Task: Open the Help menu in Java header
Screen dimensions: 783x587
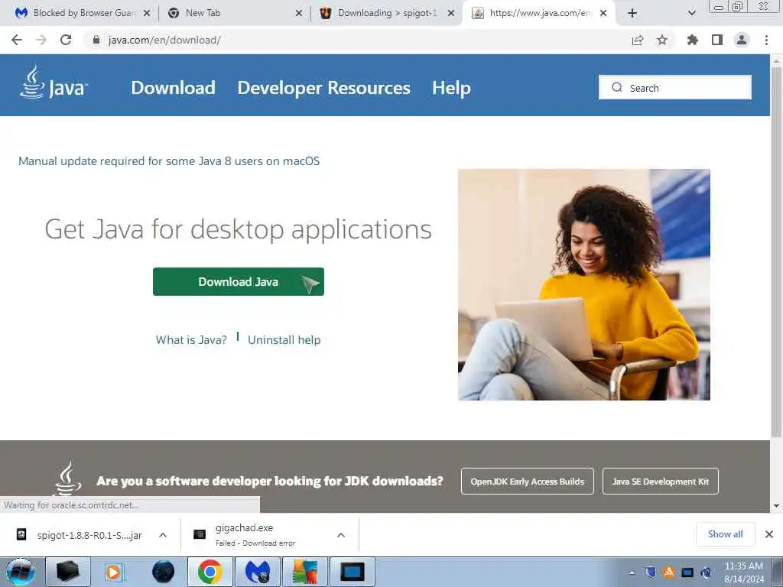Action: pyautogui.click(x=451, y=88)
